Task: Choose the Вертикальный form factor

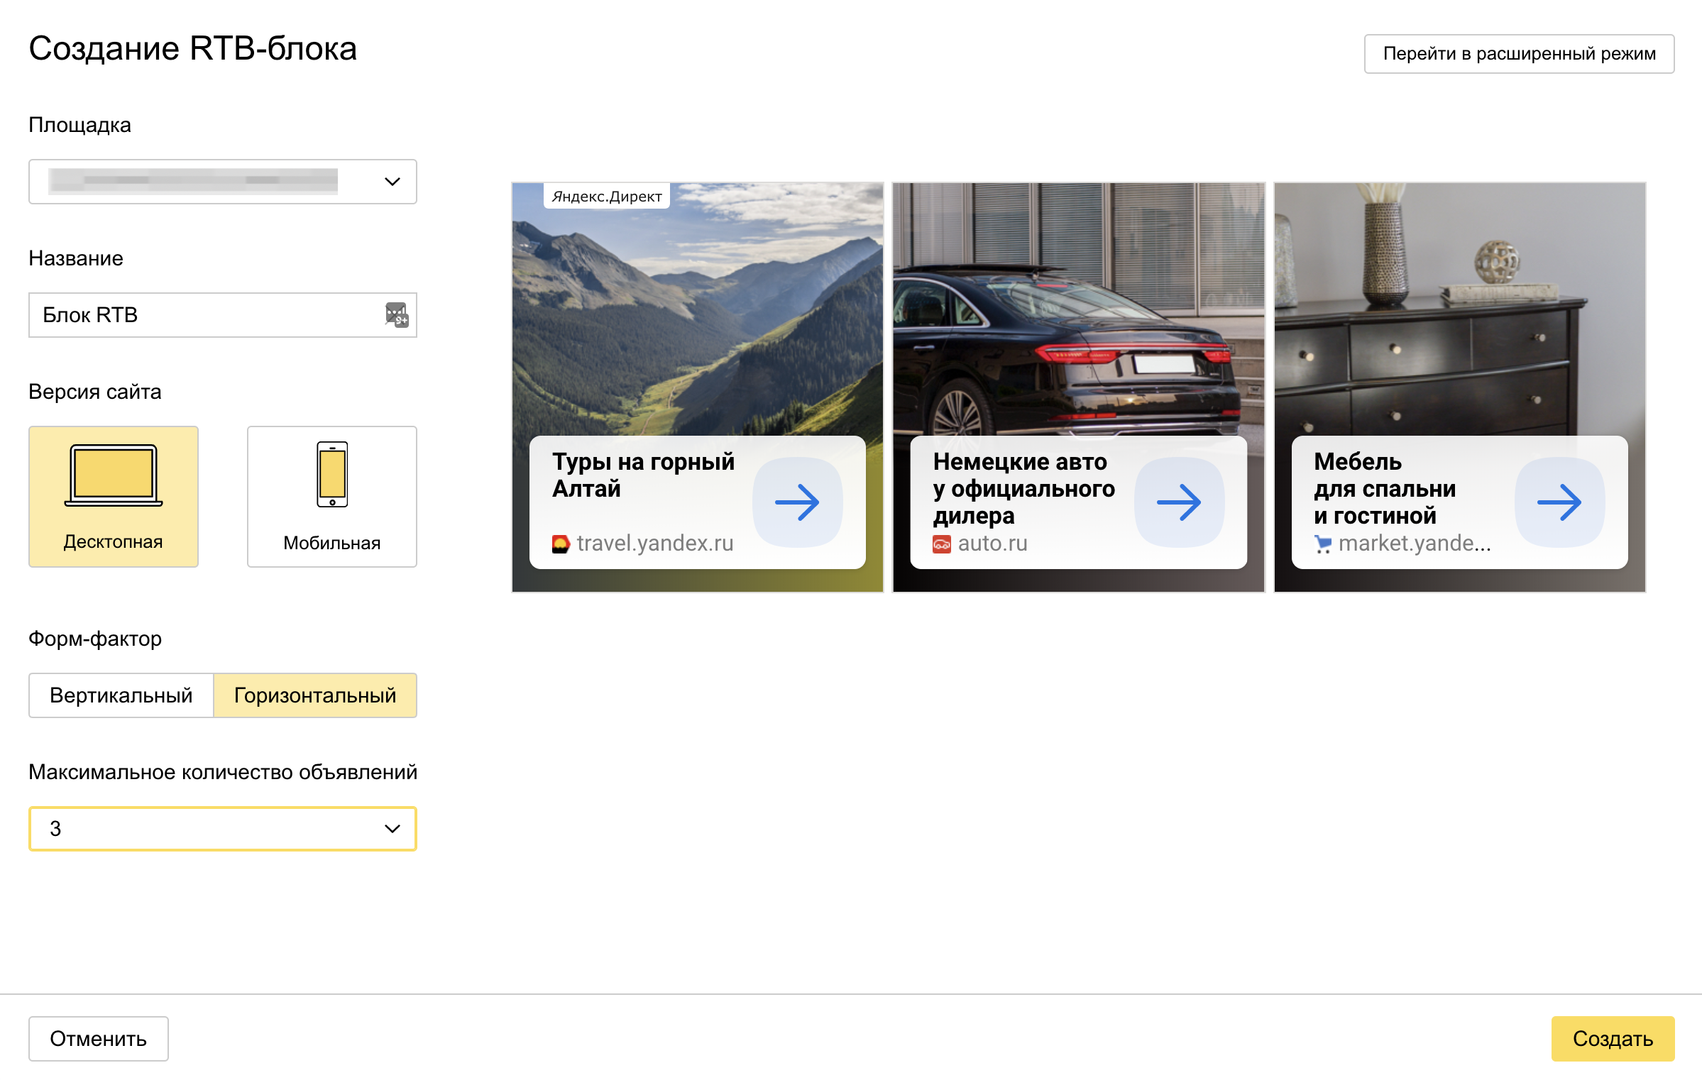Action: pyautogui.click(x=121, y=695)
